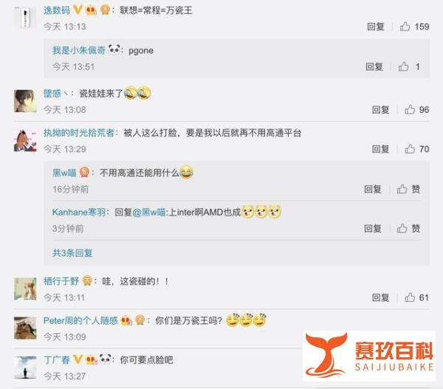Open 执拗的时光拾荒者's user profile link
Viewport: 443px width, 389px height.
tap(79, 133)
